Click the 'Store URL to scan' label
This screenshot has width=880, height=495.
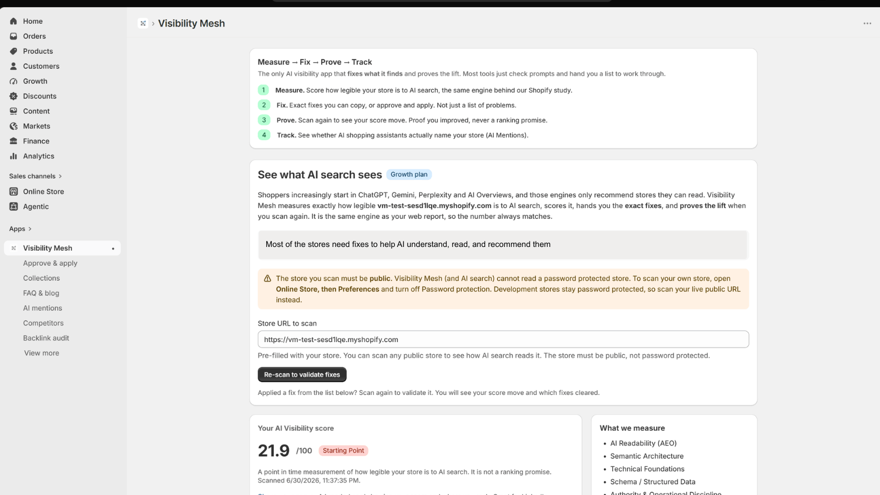287,323
